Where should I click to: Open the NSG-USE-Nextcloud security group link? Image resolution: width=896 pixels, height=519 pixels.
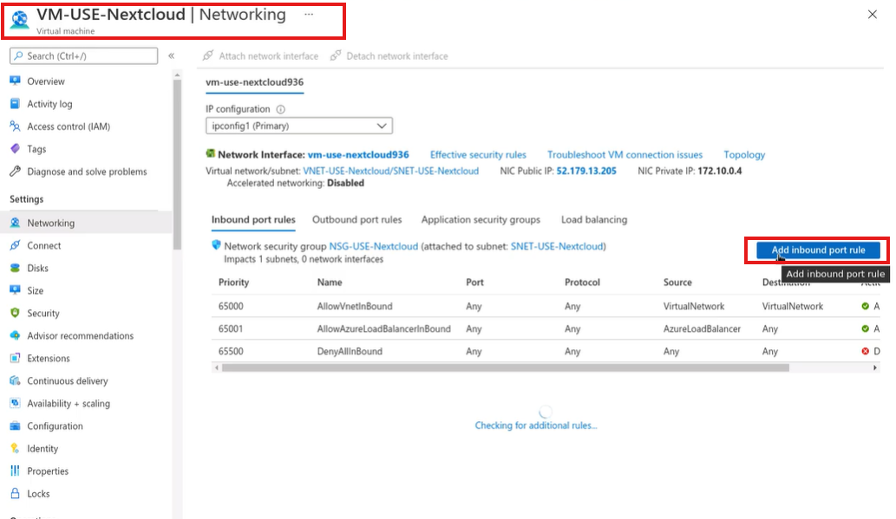coord(373,246)
